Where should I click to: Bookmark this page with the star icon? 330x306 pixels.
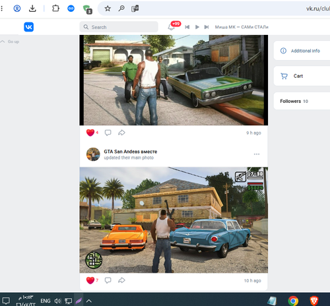pos(108,9)
